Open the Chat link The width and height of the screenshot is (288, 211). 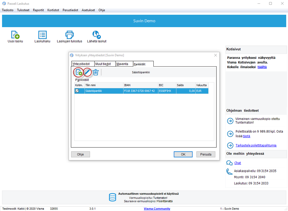coord(238,163)
